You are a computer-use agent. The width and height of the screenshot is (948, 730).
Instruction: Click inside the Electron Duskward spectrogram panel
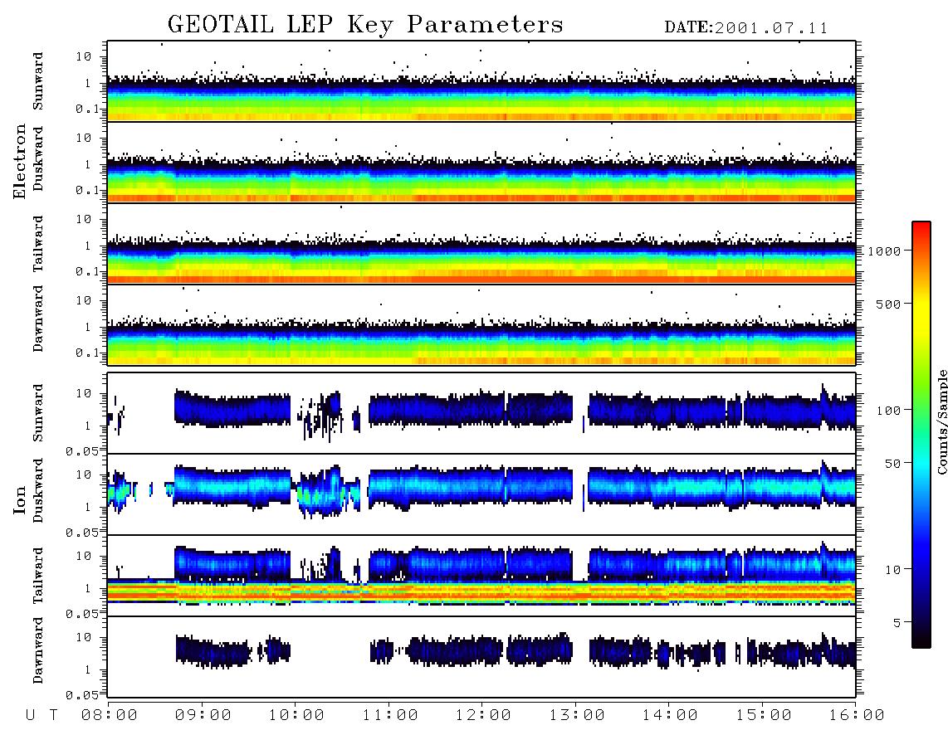(481, 162)
